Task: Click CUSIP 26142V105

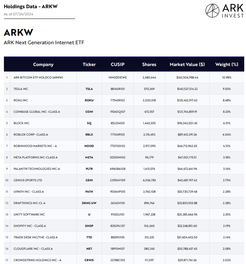Action: tap(118, 203)
